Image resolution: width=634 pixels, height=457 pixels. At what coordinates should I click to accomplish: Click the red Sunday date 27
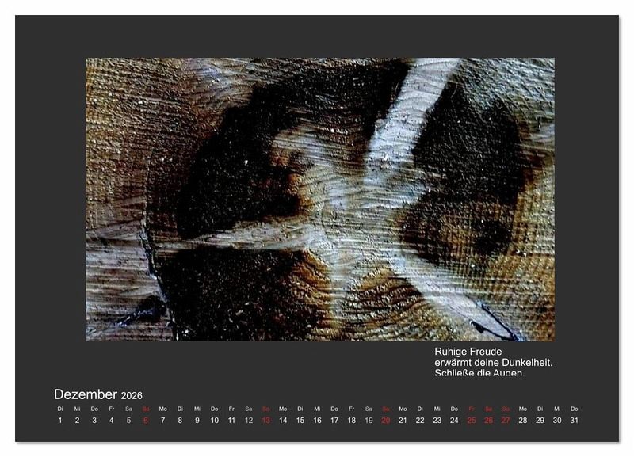click(x=506, y=421)
